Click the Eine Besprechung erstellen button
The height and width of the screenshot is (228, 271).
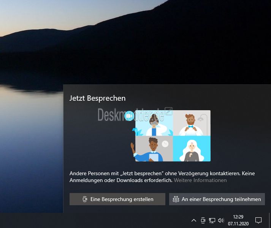tap(117, 199)
